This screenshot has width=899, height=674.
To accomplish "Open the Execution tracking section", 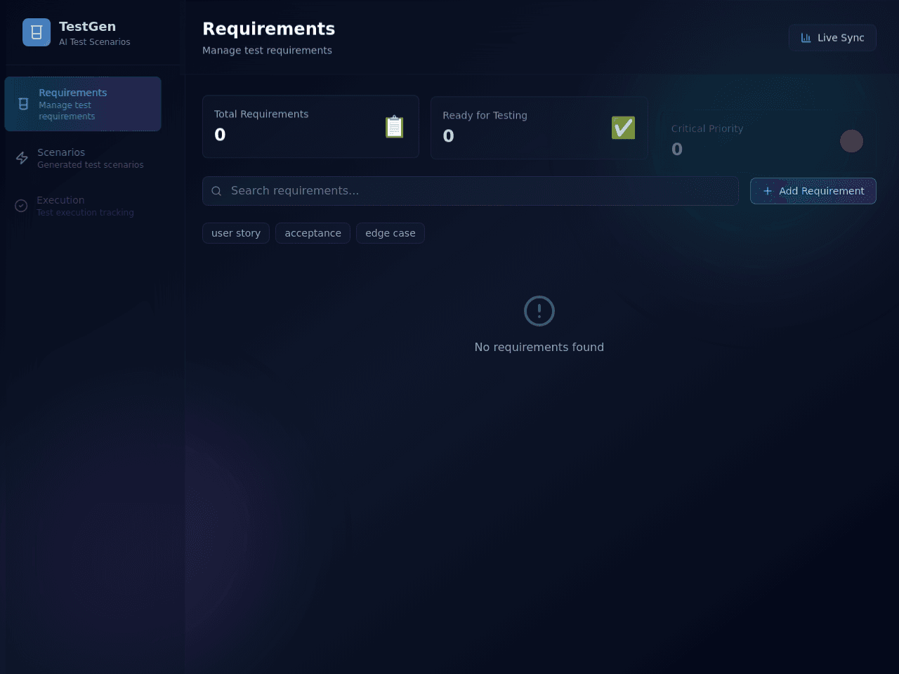I will point(83,206).
